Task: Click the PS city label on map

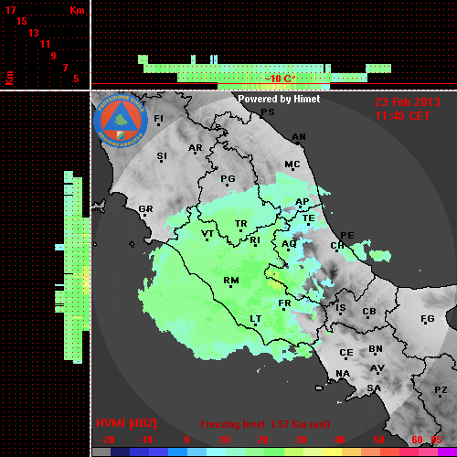Action: tap(268, 112)
